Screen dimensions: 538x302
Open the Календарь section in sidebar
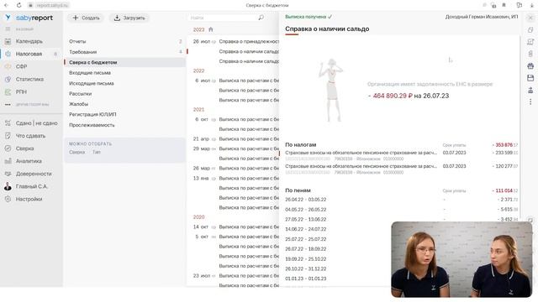click(29, 41)
